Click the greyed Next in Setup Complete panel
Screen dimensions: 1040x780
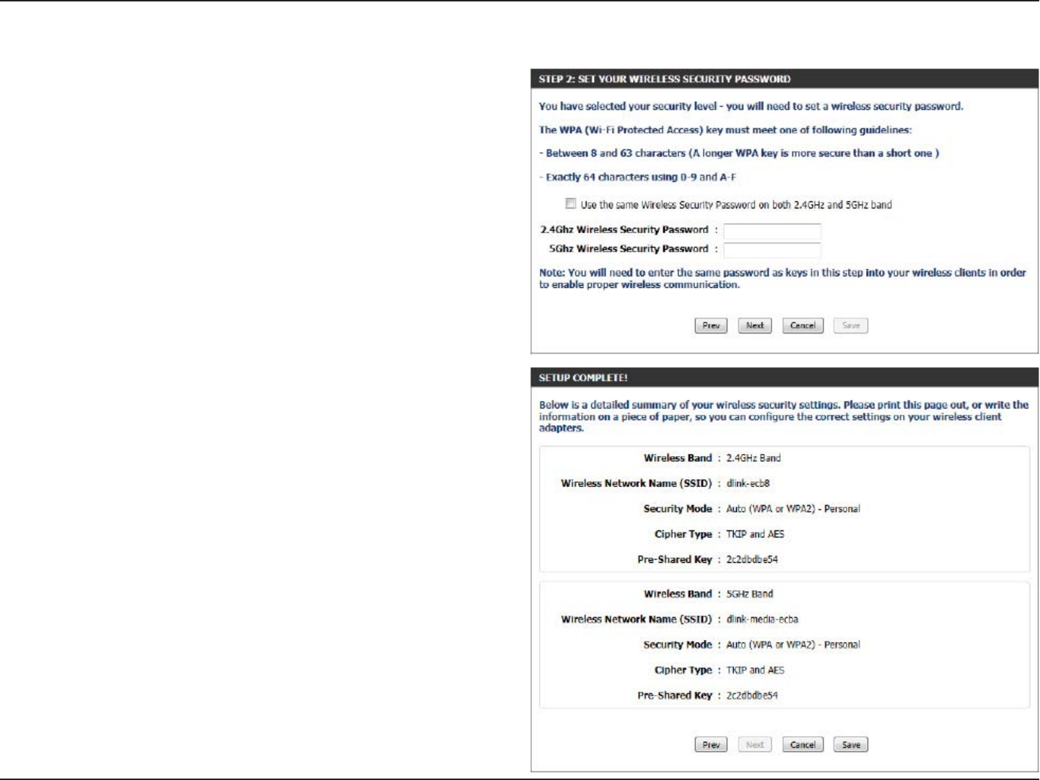pyautogui.click(x=755, y=745)
